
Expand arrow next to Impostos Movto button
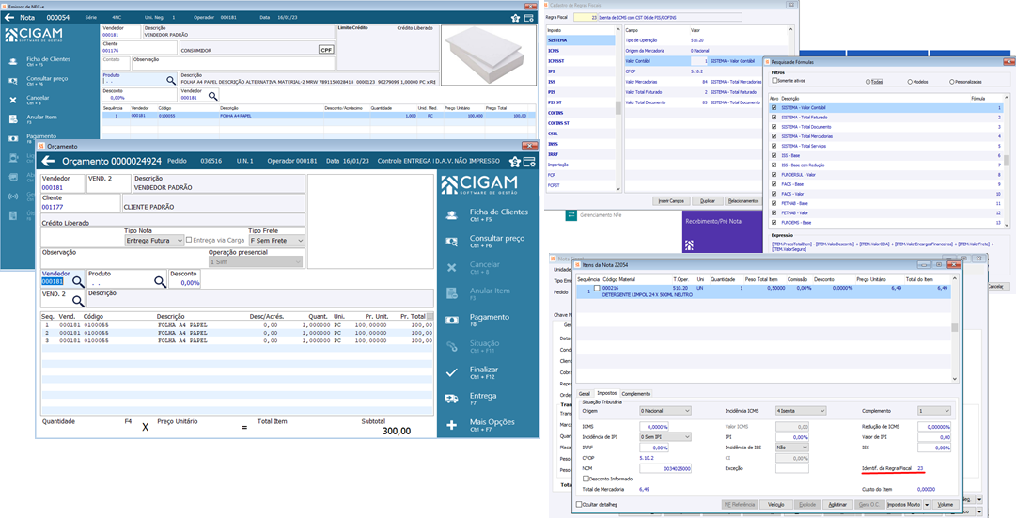click(x=928, y=504)
